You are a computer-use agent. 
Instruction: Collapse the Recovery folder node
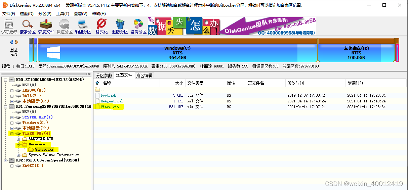(x=18, y=144)
